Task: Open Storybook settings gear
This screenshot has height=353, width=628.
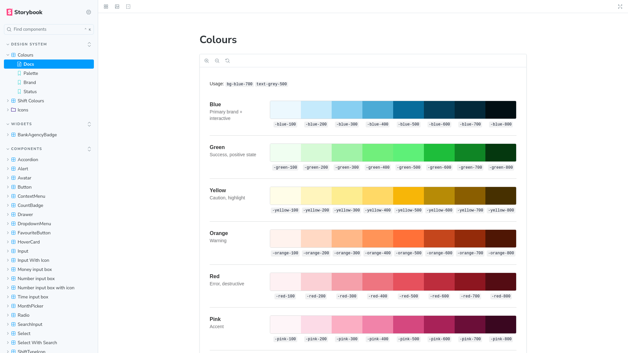Action: pos(89,12)
